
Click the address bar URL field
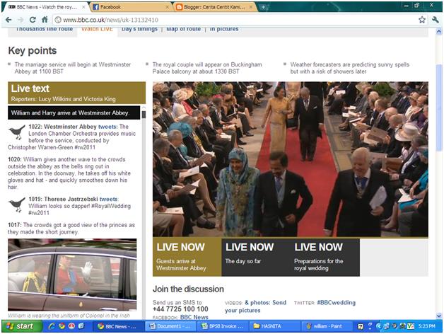coord(235,20)
